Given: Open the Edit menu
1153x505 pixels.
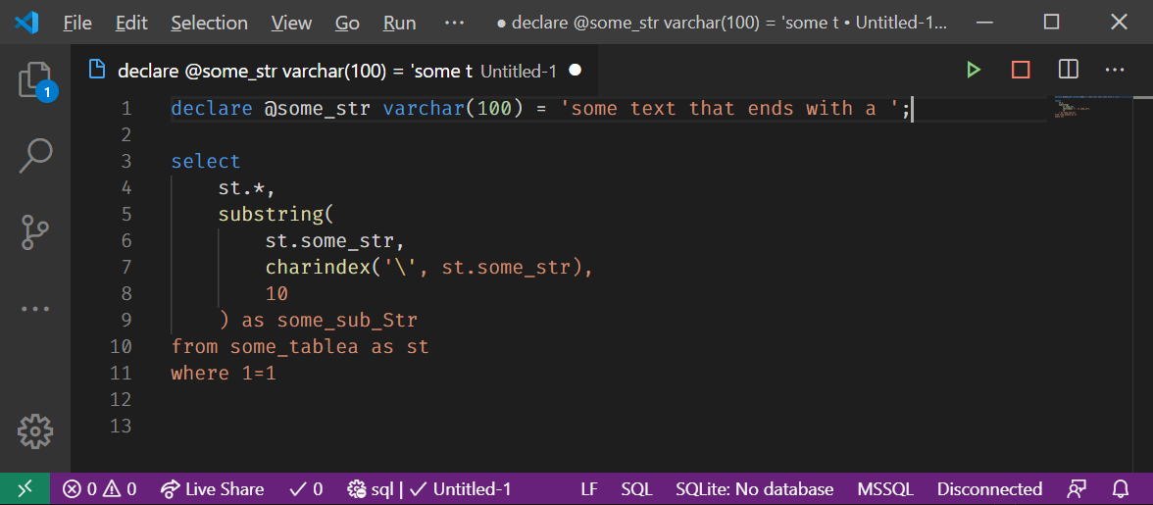Looking at the screenshot, I should tap(131, 23).
